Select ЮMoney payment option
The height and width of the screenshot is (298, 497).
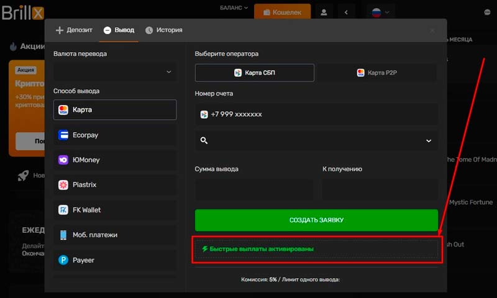point(115,160)
